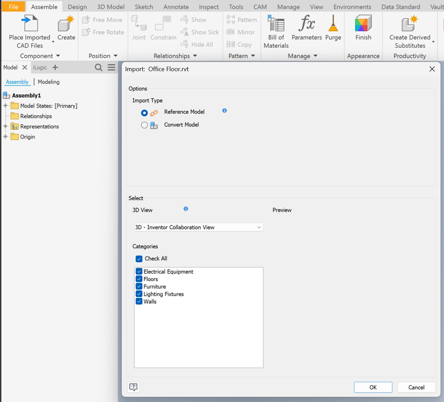Click the help icon in dialog corner
The height and width of the screenshot is (402, 444).
134,387
